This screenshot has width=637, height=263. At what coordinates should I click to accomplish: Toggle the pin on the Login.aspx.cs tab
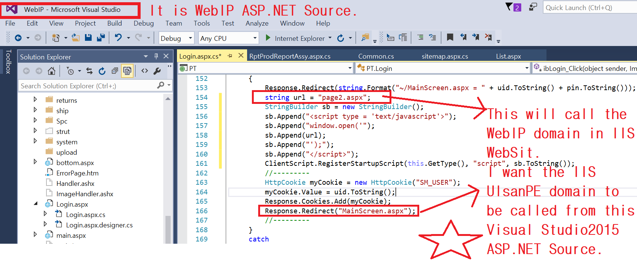pos(230,56)
